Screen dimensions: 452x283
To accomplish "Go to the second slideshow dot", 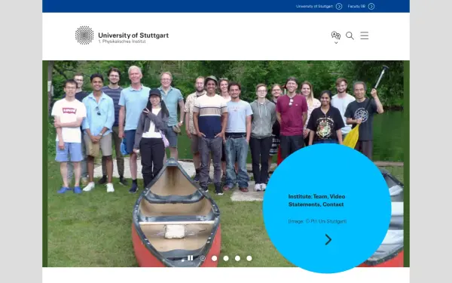I will 214,258.
